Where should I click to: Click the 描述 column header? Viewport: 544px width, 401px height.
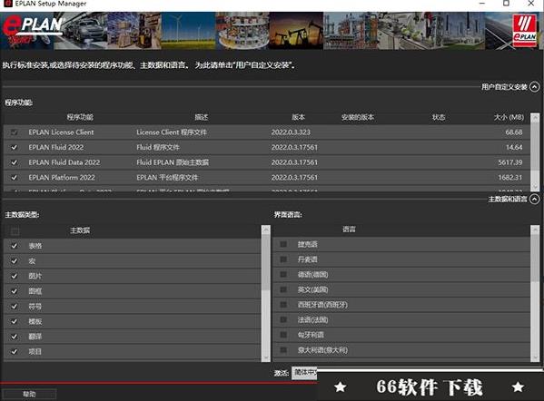202,117
